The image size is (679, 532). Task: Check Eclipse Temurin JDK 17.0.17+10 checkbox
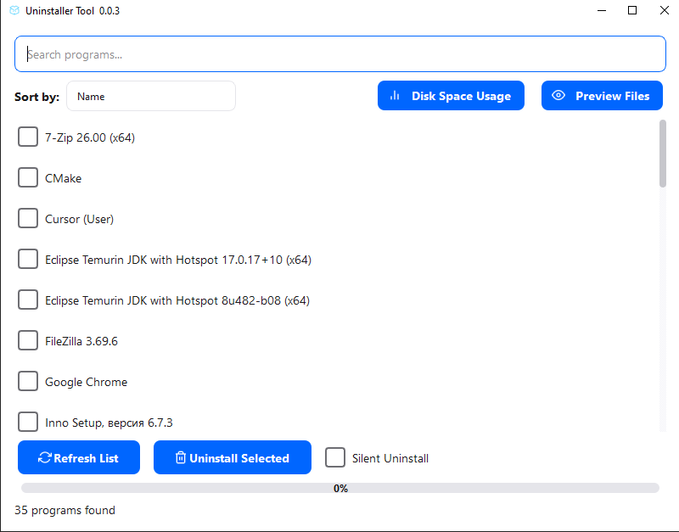coord(28,259)
